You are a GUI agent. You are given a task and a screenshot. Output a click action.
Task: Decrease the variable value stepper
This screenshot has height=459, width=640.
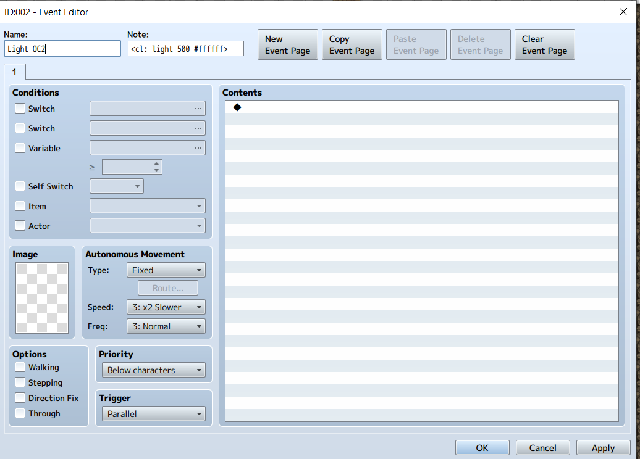click(157, 170)
